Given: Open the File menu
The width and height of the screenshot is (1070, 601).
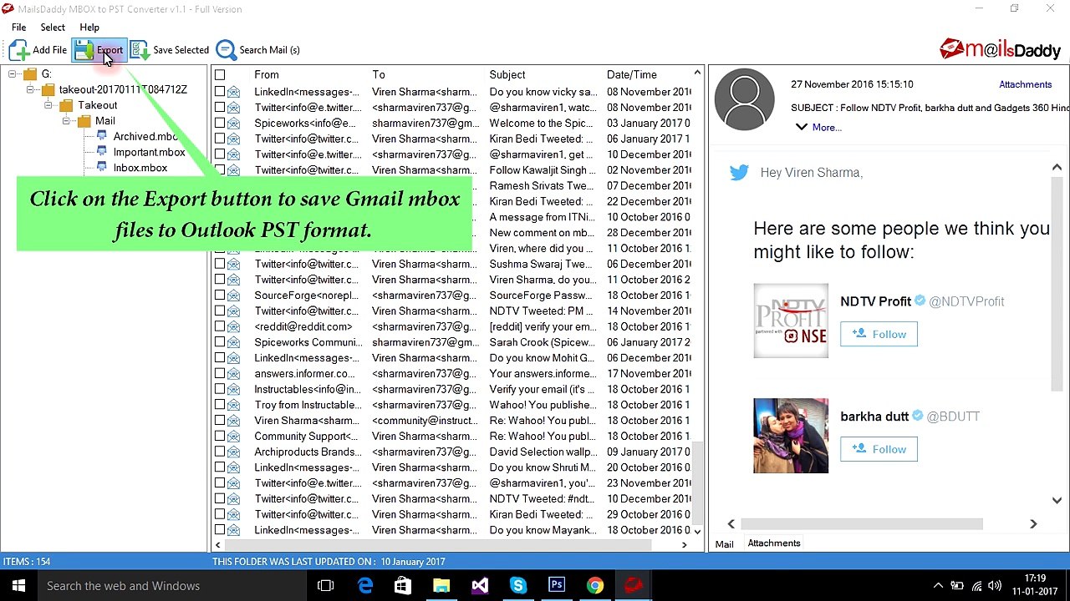Looking at the screenshot, I should 18,28.
